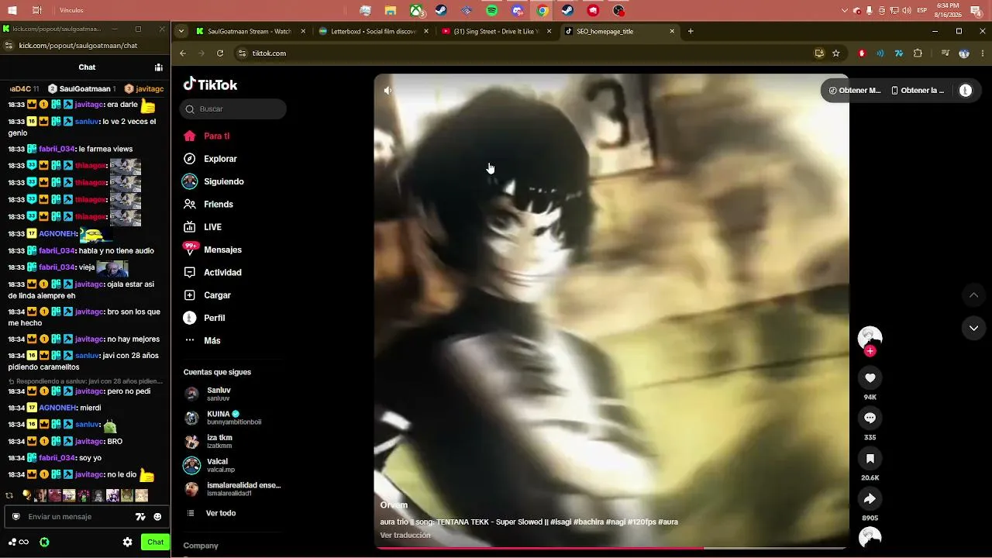Open the browser extensions puzzle icon
Viewport: 992px width, 558px height.
(918, 53)
